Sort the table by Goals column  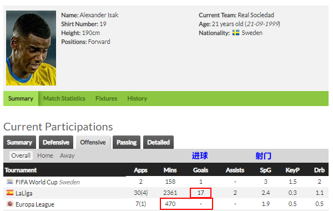pos(200,170)
